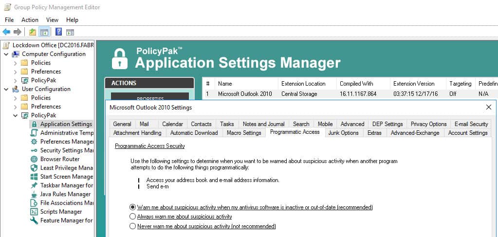This screenshot has height=237, width=498.
Task: Open the Privacy Options tab
Action: (x=429, y=124)
